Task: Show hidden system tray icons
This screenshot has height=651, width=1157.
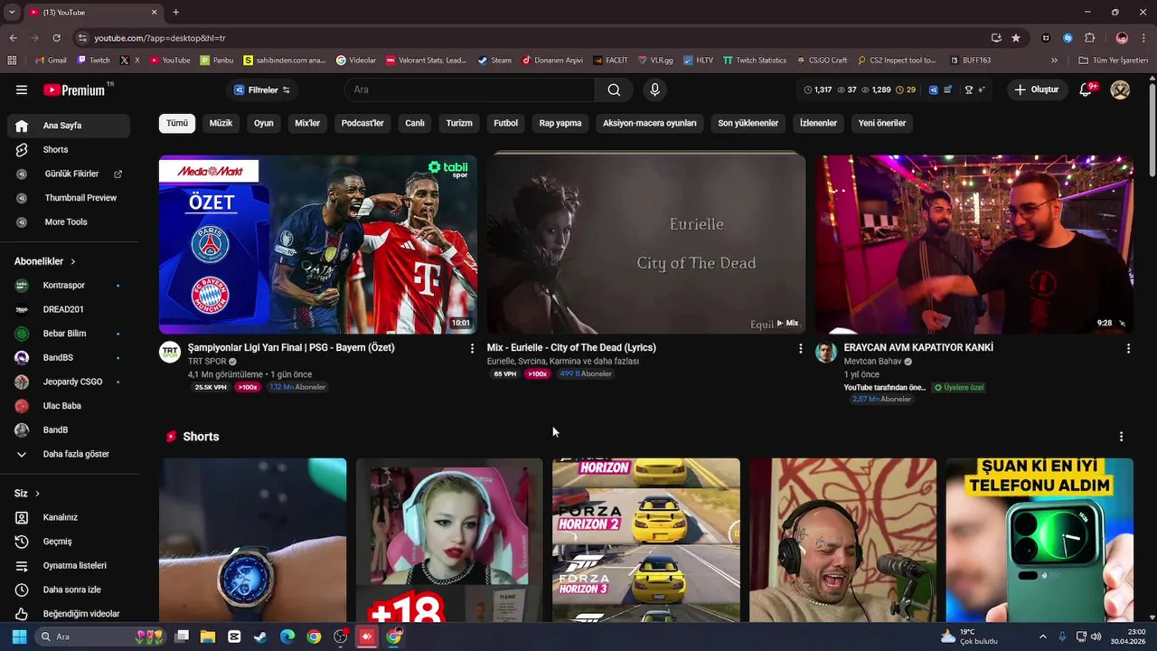Action: [x=1042, y=637]
